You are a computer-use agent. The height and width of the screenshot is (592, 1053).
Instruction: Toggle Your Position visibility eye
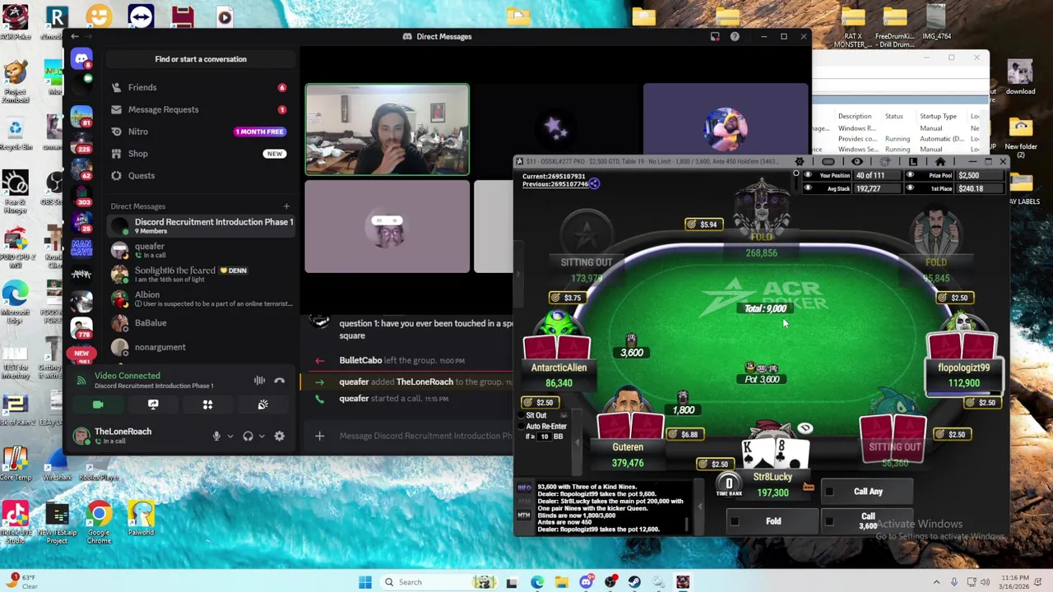coord(808,175)
